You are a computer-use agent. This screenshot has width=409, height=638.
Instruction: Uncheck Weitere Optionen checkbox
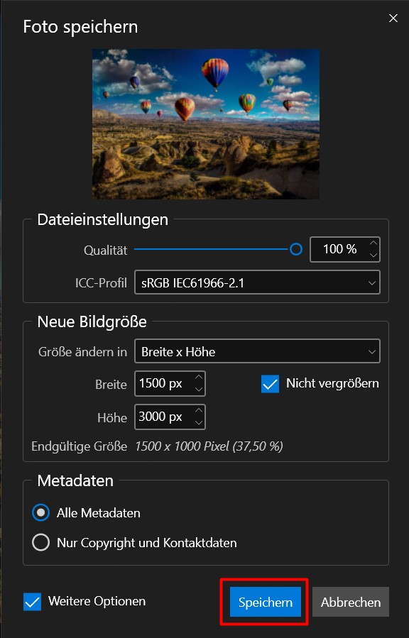click(x=32, y=602)
